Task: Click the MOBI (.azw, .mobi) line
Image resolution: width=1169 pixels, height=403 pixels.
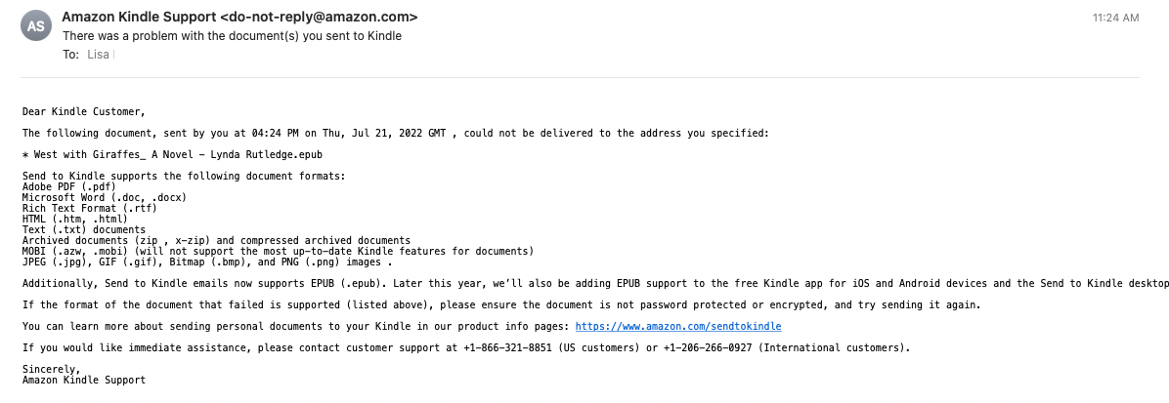Action: (277, 251)
